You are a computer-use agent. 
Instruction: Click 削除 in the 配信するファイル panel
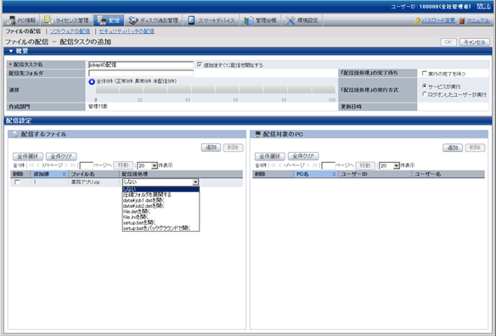coord(233,148)
